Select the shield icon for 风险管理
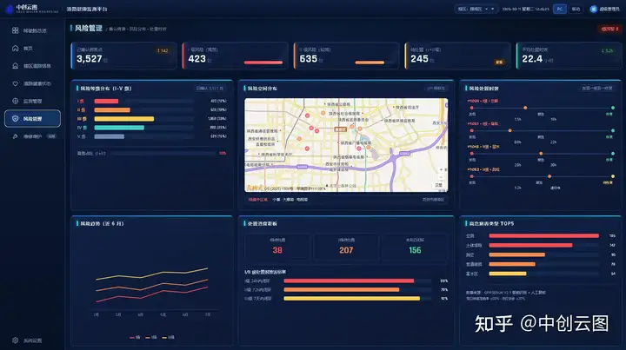The image size is (626, 350). click(x=15, y=118)
